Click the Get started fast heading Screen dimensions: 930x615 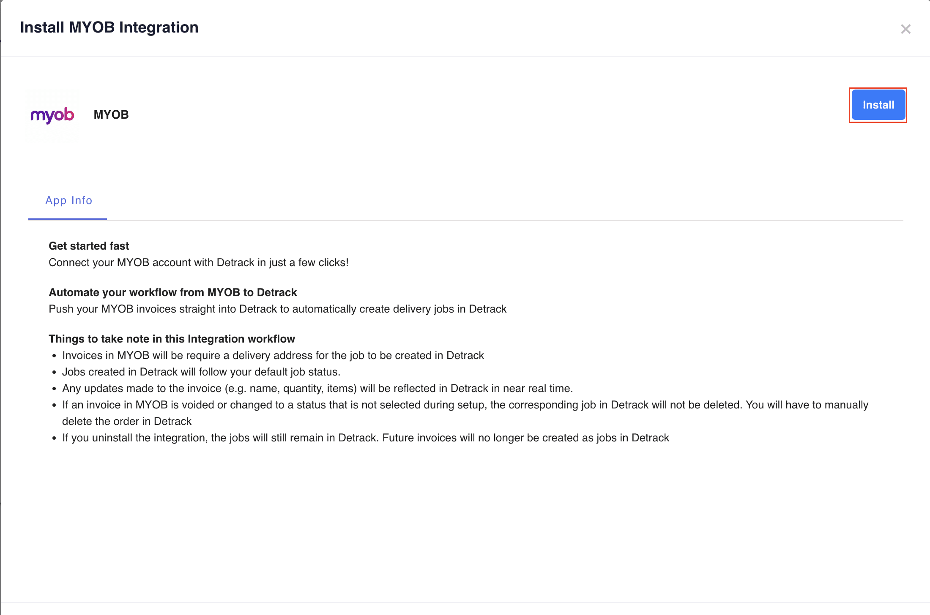click(89, 246)
